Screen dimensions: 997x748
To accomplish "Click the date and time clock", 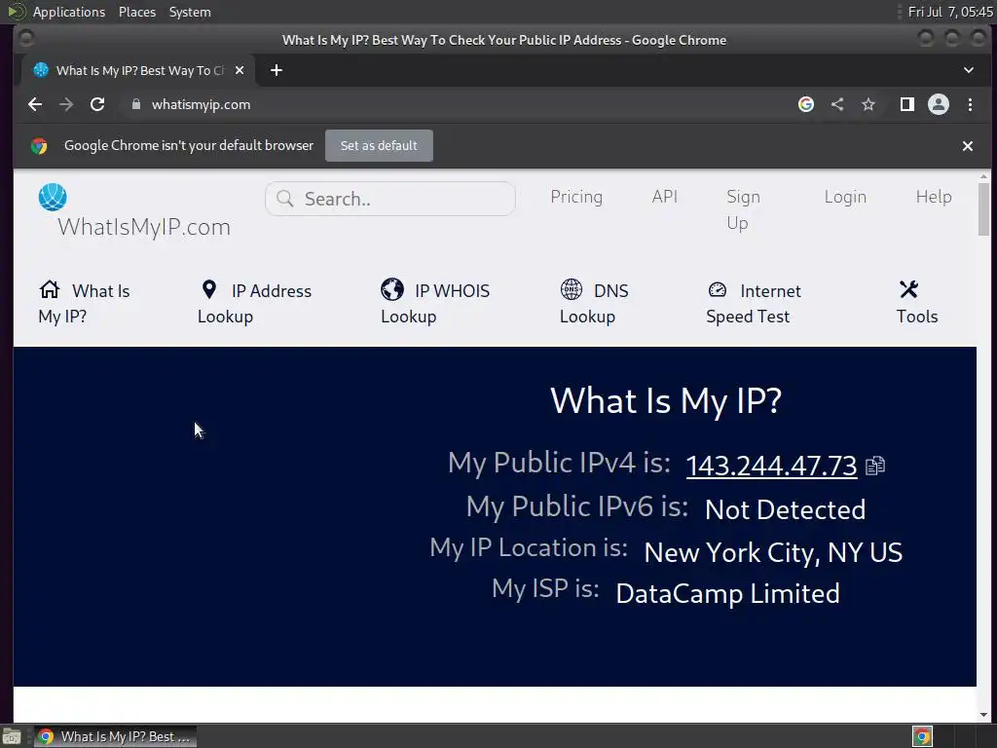I will click(950, 12).
